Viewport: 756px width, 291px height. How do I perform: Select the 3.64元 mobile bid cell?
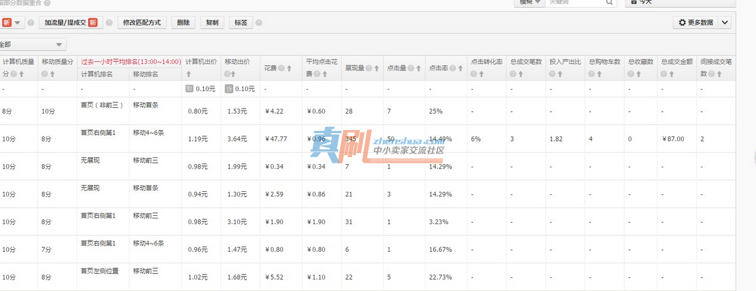click(237, 139)
